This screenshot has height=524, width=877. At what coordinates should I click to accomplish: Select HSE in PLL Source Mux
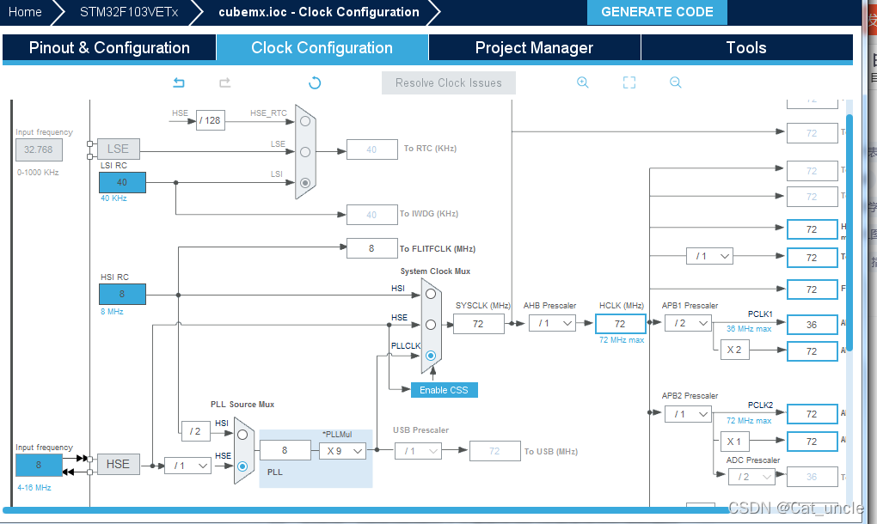click(x=242, y=466)
